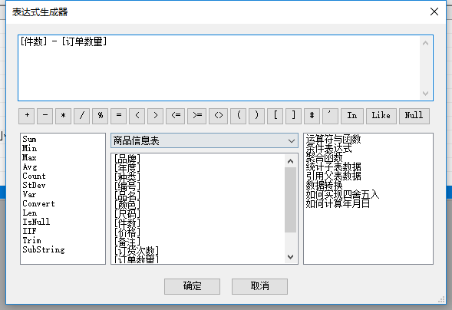Click the field list scroll-up arrow

point(291,161)
